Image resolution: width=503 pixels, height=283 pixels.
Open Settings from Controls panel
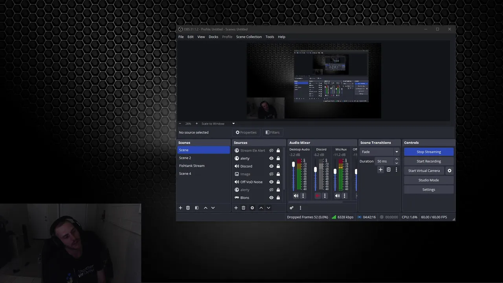pyautogui.click(x=429, y=189)
